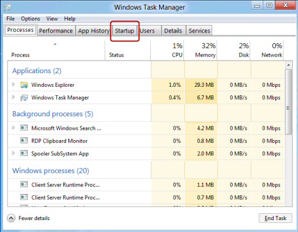
Task: Click the icon of the 1.1 MB Client Server Runtime row
Action: (x=24, y=184)
